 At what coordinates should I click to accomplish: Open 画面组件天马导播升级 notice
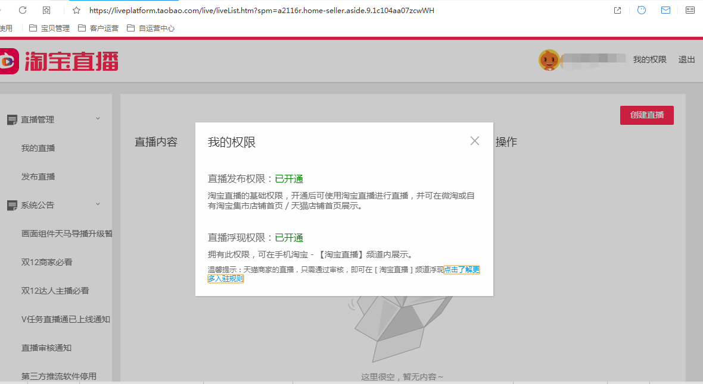(x=66, y=234)
